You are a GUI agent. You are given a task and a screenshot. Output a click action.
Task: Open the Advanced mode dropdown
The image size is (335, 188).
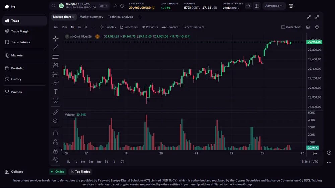pyautogui.click(x=274, y=6)
